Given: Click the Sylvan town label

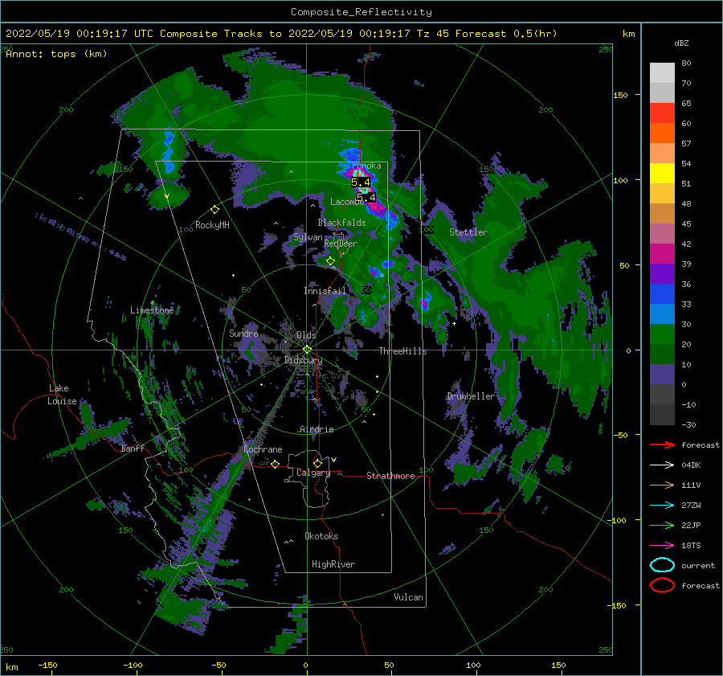Looking at the screenshot, I should [308, 237].
